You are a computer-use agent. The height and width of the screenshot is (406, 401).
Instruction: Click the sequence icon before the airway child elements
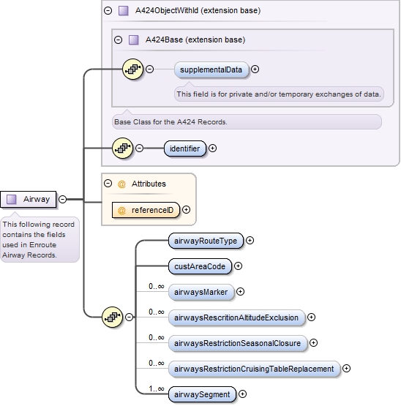pos(112,317)
